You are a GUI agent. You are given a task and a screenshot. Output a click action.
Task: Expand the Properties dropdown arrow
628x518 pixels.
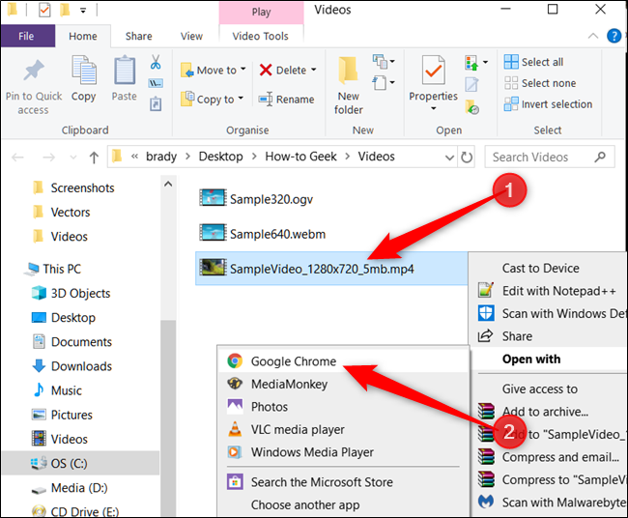[433, 108]
